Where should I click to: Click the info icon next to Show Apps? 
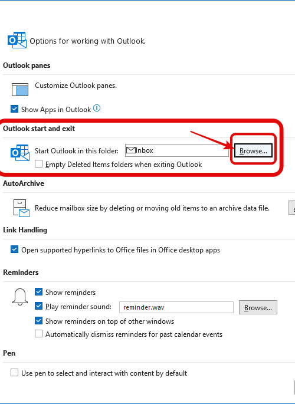pos(97,108)
